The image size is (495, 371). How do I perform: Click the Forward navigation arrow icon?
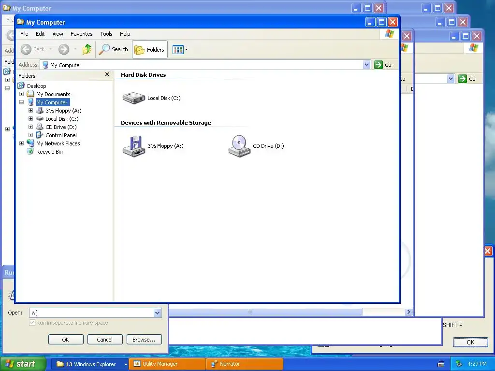click(64, 49)
